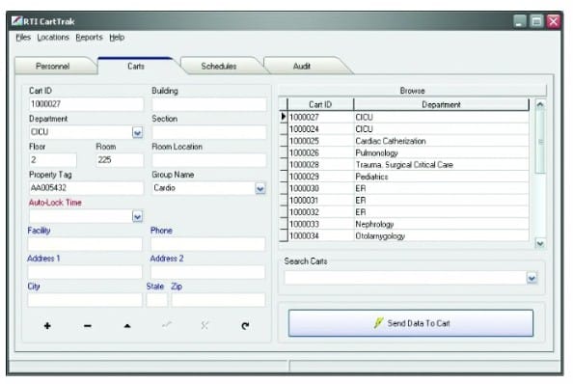Switch to the Schedules tab
The width and height of the screenshot is (573, 384).
tap(219, 67)
